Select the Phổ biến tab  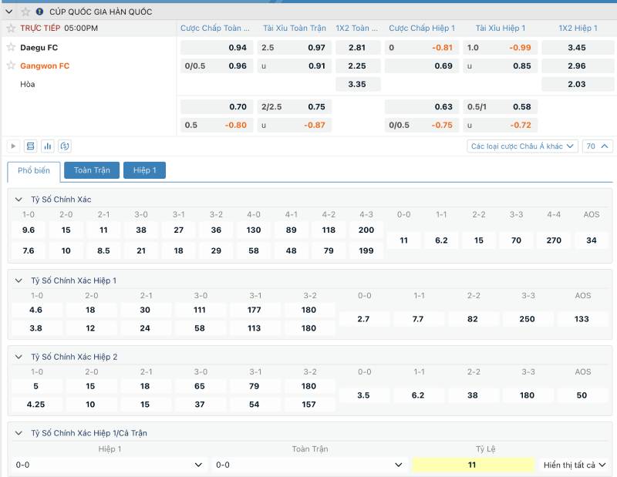tap(34, 170)
